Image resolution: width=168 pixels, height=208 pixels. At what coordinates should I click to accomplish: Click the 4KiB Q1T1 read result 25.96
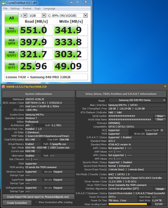pos(36,66)
